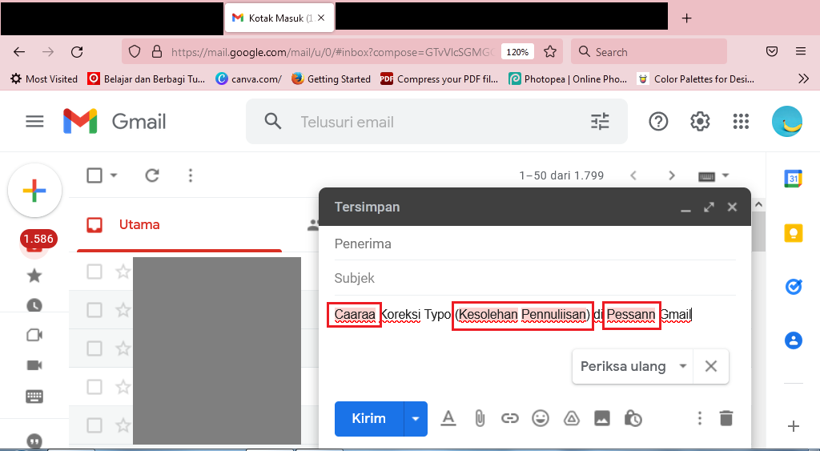This screenshot has height=451, width=820.
Task: Go to next page of emails
Action: click(x=672, y=175)
